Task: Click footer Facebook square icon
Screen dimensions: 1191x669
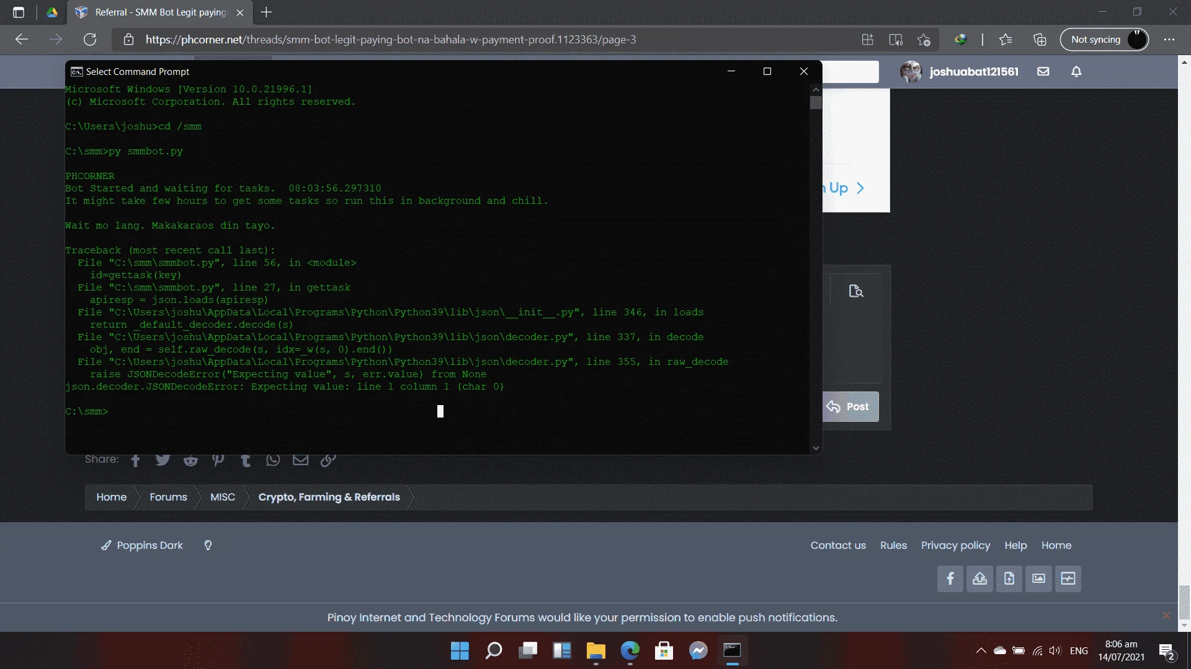Action: coord(950,579)
